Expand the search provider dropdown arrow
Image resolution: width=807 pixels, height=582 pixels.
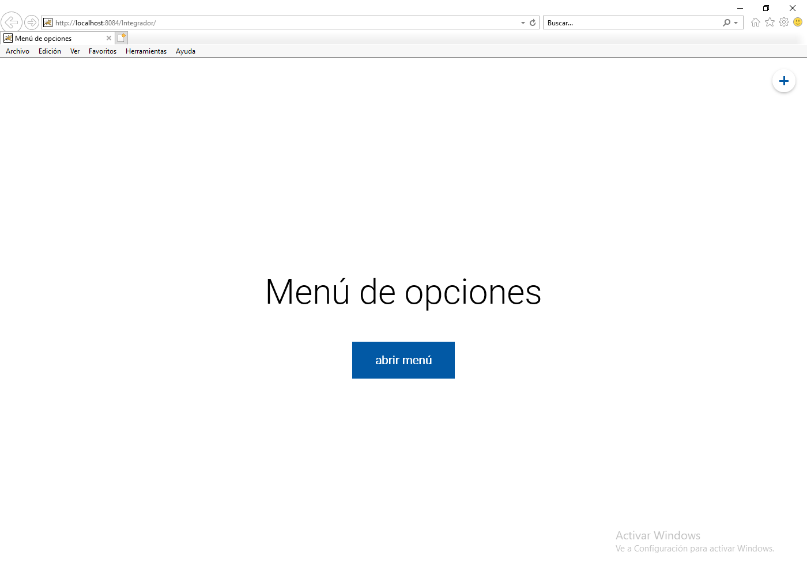[x=736, y=23]
